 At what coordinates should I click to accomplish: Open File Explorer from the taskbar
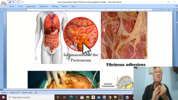click(x=88, y=97)
